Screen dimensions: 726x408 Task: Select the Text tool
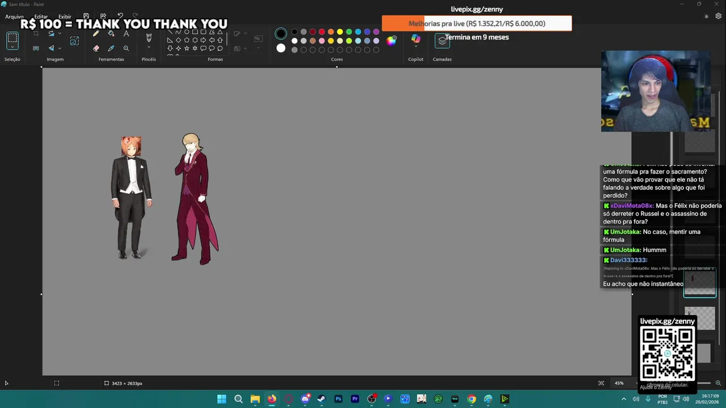click(x=126, y=33)
